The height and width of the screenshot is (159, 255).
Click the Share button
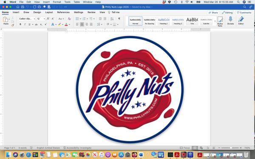coord(213,13)
